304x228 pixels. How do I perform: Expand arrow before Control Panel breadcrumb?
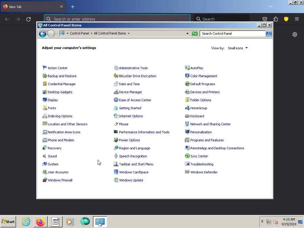67,33
